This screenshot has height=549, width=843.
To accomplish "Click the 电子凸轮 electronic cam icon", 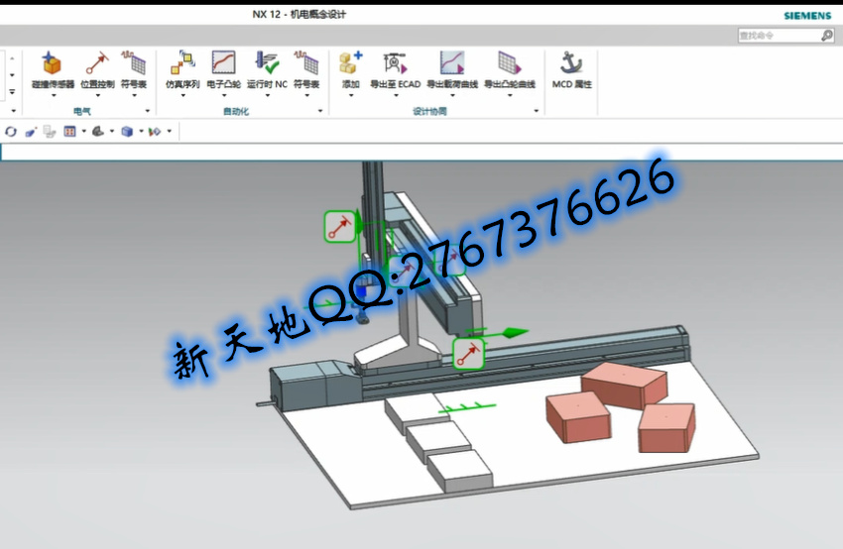I will click(x=223, y=65).
